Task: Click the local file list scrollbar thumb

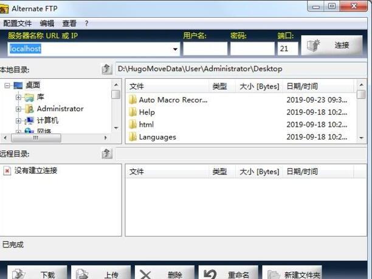Action: [x=361, y=95]
